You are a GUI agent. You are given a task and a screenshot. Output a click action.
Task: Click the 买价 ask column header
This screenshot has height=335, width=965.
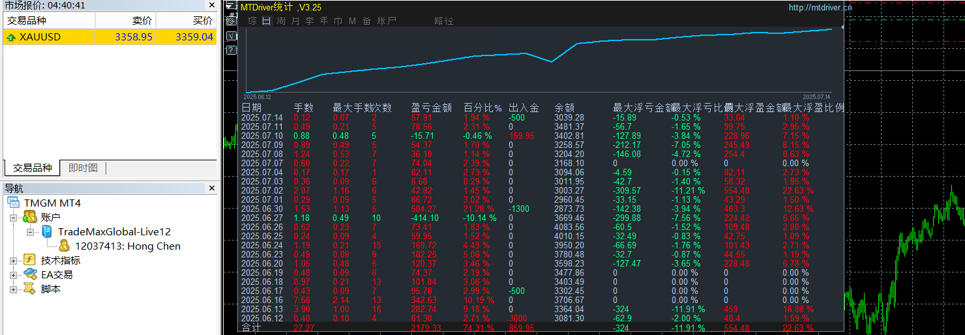pyautogui.click(x=186, y=21)
